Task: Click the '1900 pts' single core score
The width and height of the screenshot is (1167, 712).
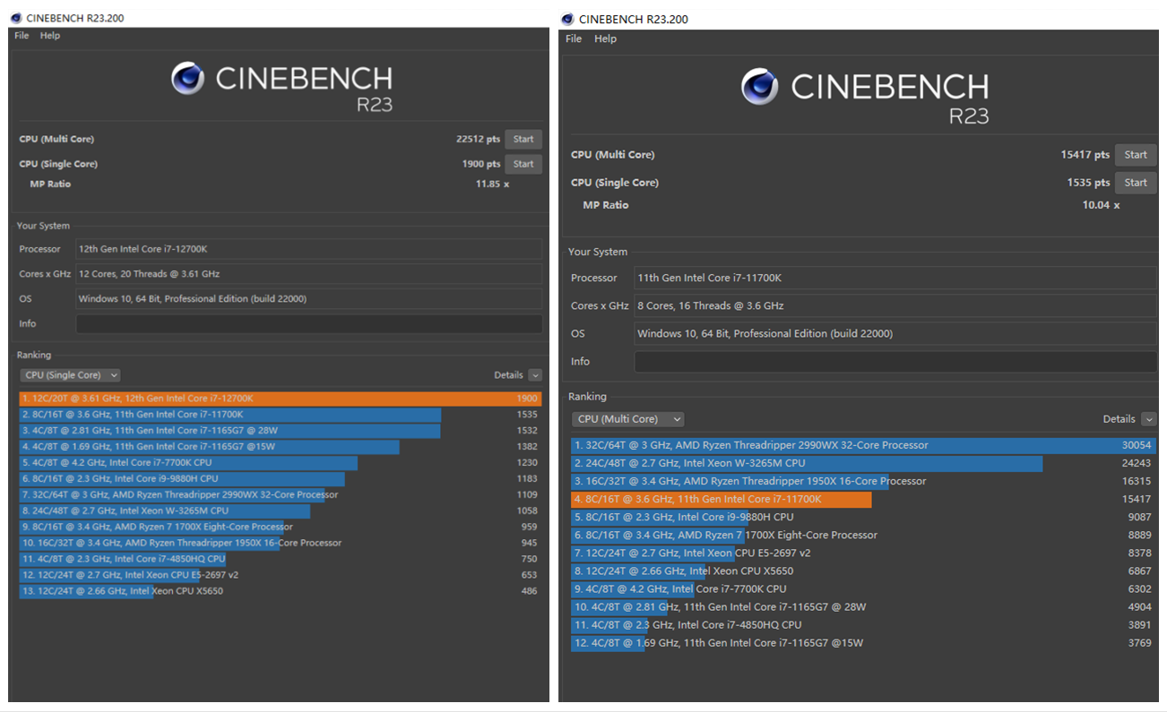Action: 480,164
